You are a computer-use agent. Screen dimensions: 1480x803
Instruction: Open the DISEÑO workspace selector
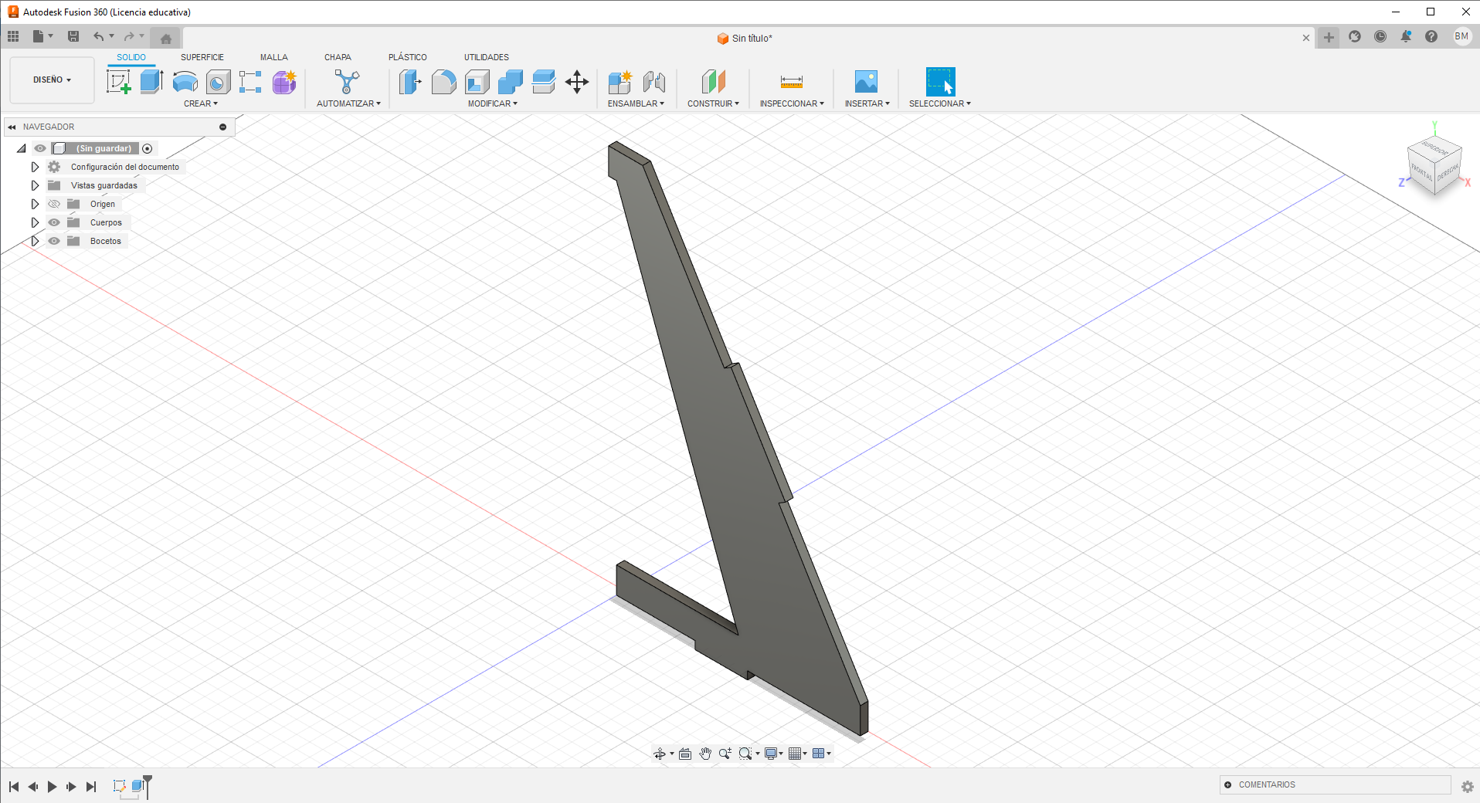[51, 80]
